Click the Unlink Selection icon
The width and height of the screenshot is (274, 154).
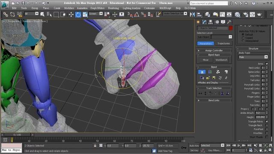click(x=12, y=14)
